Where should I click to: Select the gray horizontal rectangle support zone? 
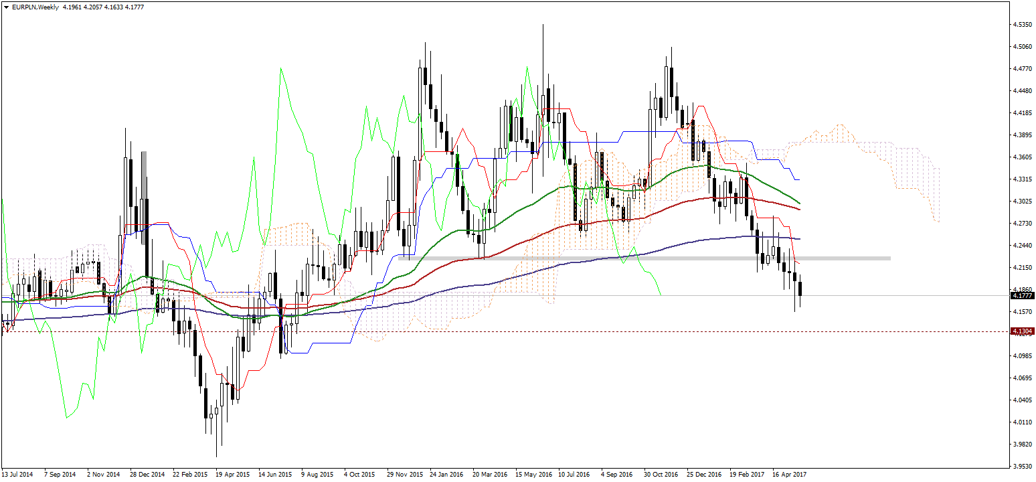click(x=644, y=258)
